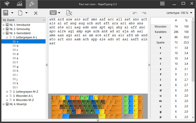Select 3. Woorden A-L tree item

(x=23, y=96)
